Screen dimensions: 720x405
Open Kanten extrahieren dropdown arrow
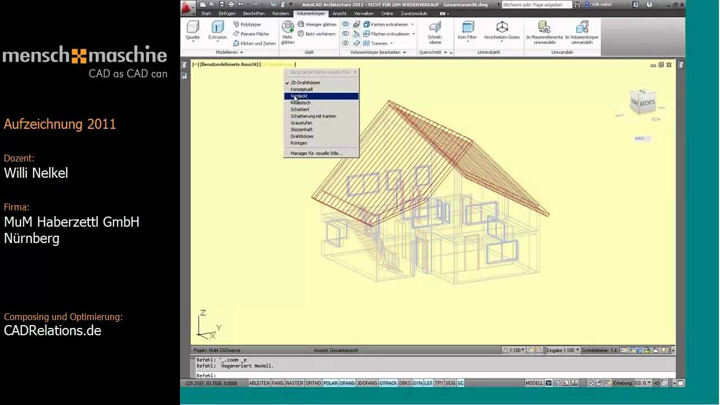click(x=412, y=24)
